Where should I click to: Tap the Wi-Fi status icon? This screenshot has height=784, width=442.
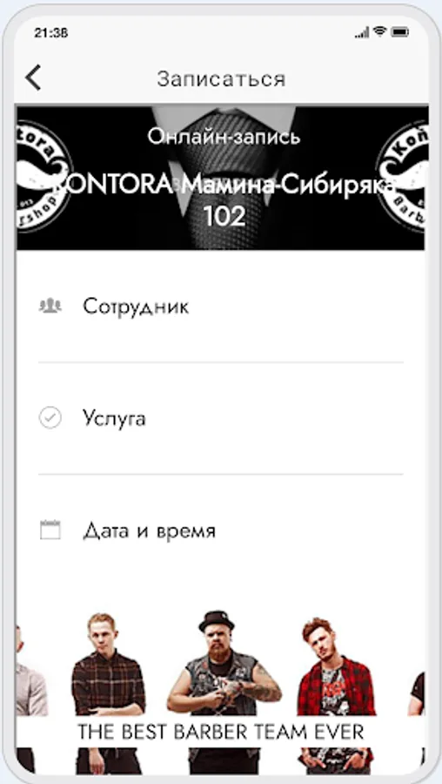tap(380, 32)
